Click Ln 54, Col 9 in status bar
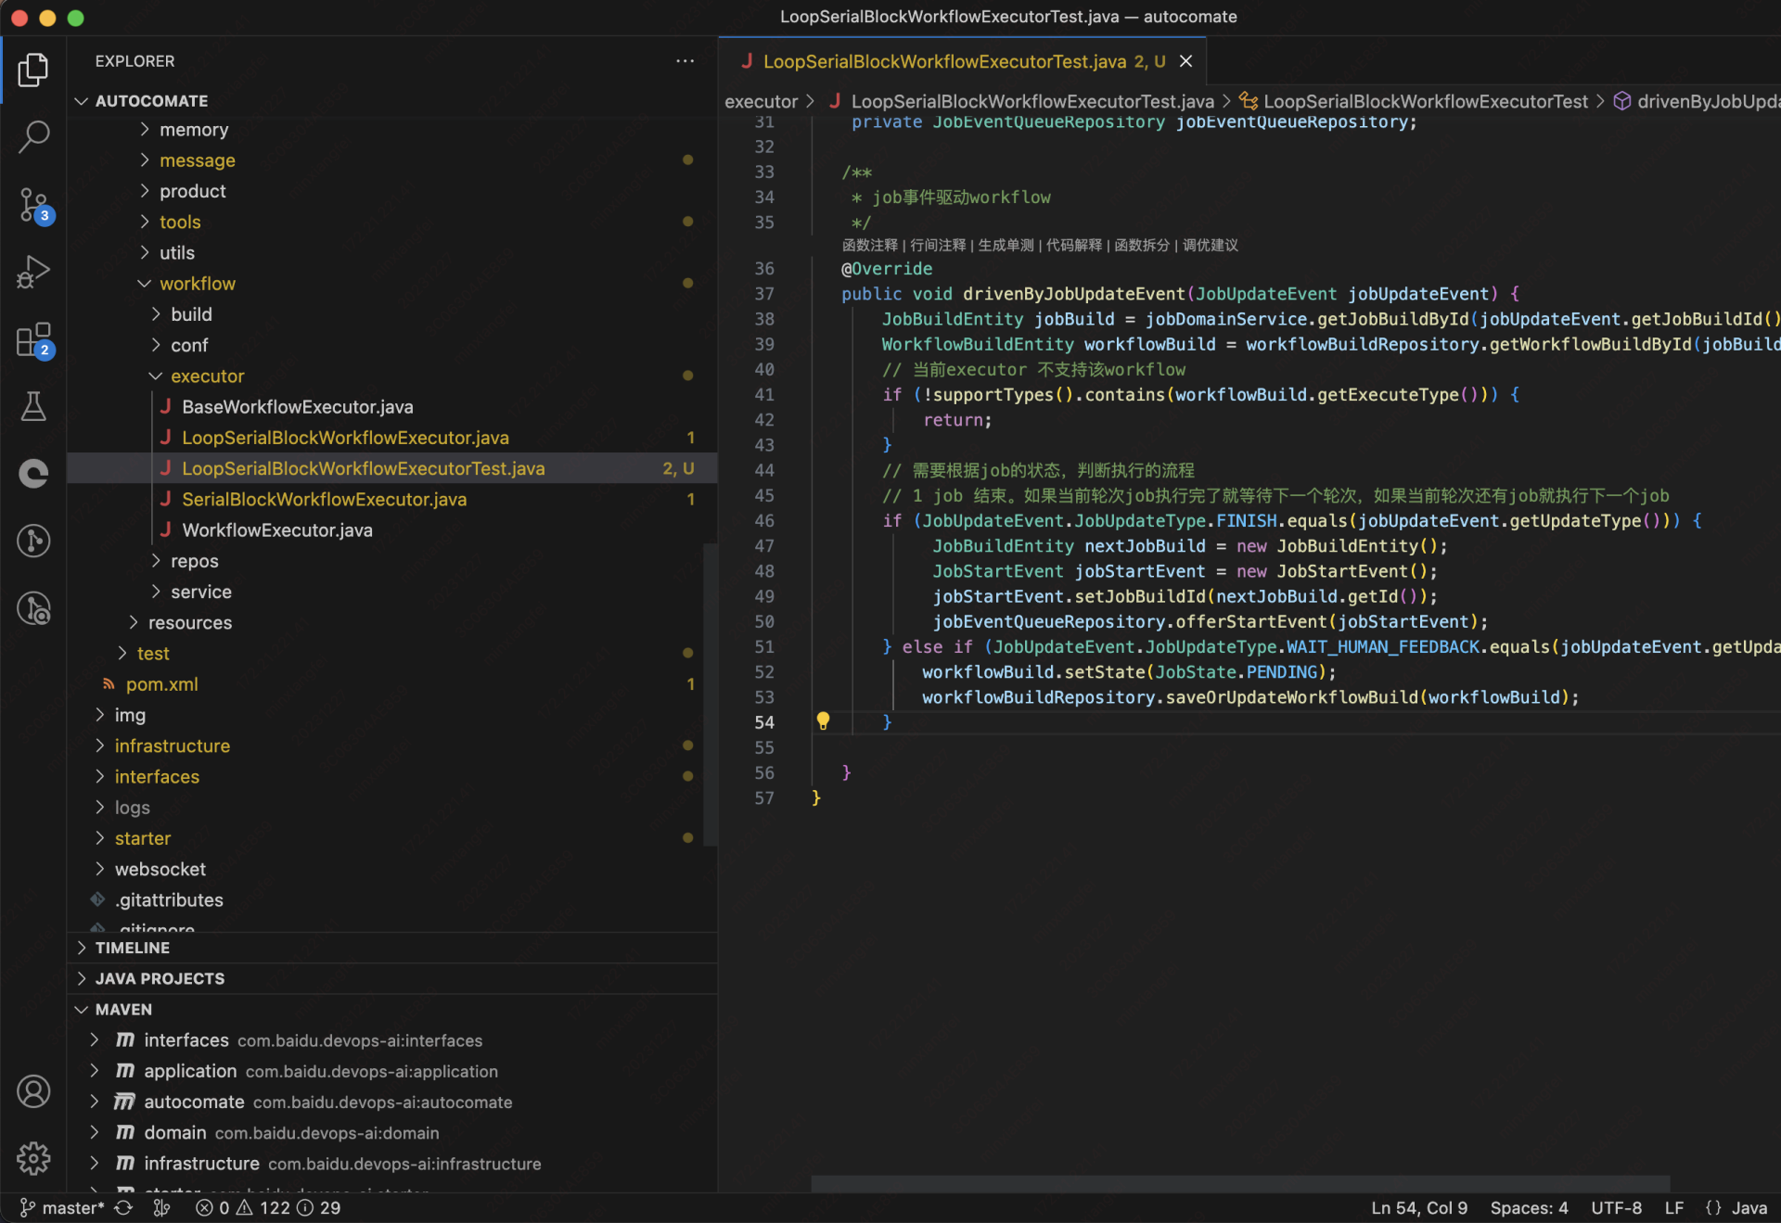1781x1223 pixels. (x=1419, y=1207)
